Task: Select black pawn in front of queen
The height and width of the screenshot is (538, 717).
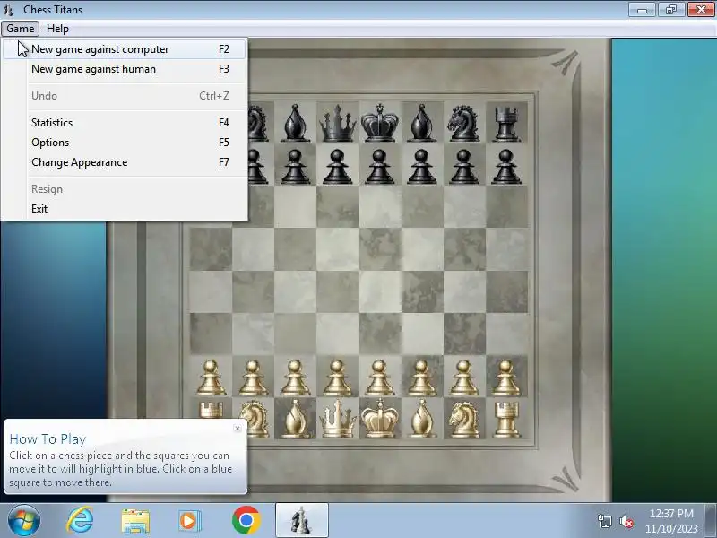Action: 338,167
